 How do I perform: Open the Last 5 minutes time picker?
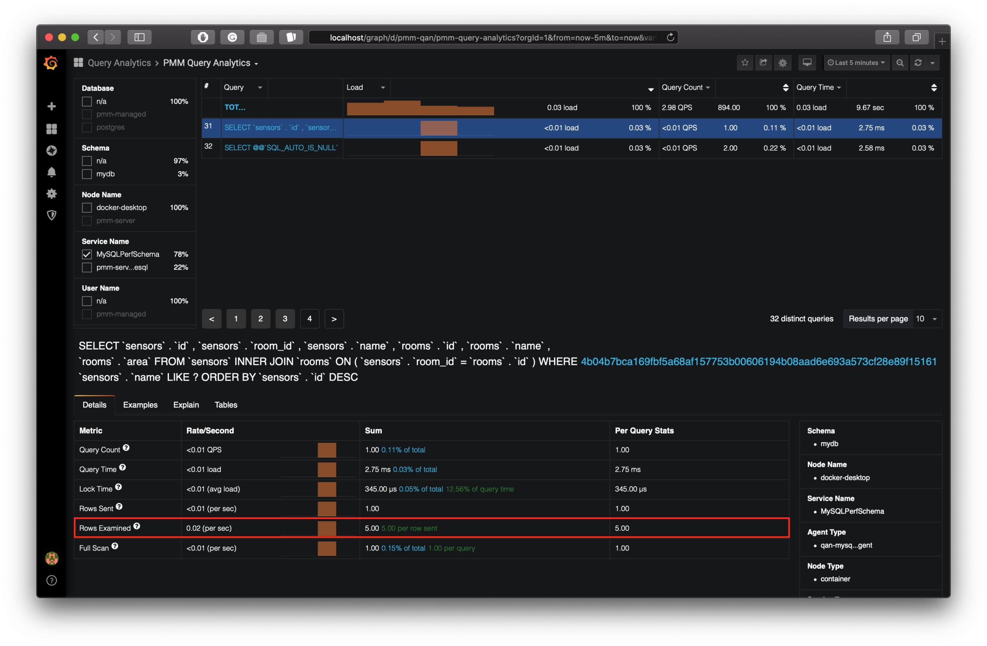point(856,62)
